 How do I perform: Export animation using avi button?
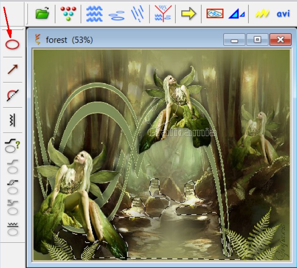click(x=283, y=14)
